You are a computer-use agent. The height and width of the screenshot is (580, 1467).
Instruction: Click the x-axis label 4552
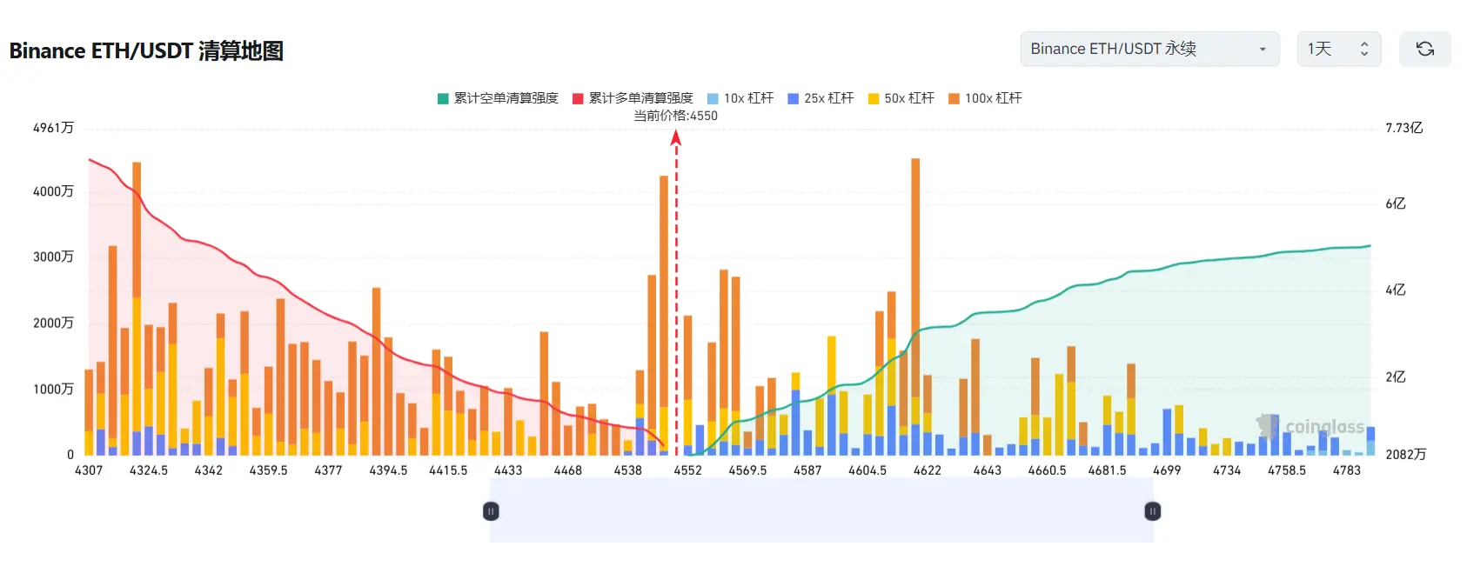coord(687,470)
